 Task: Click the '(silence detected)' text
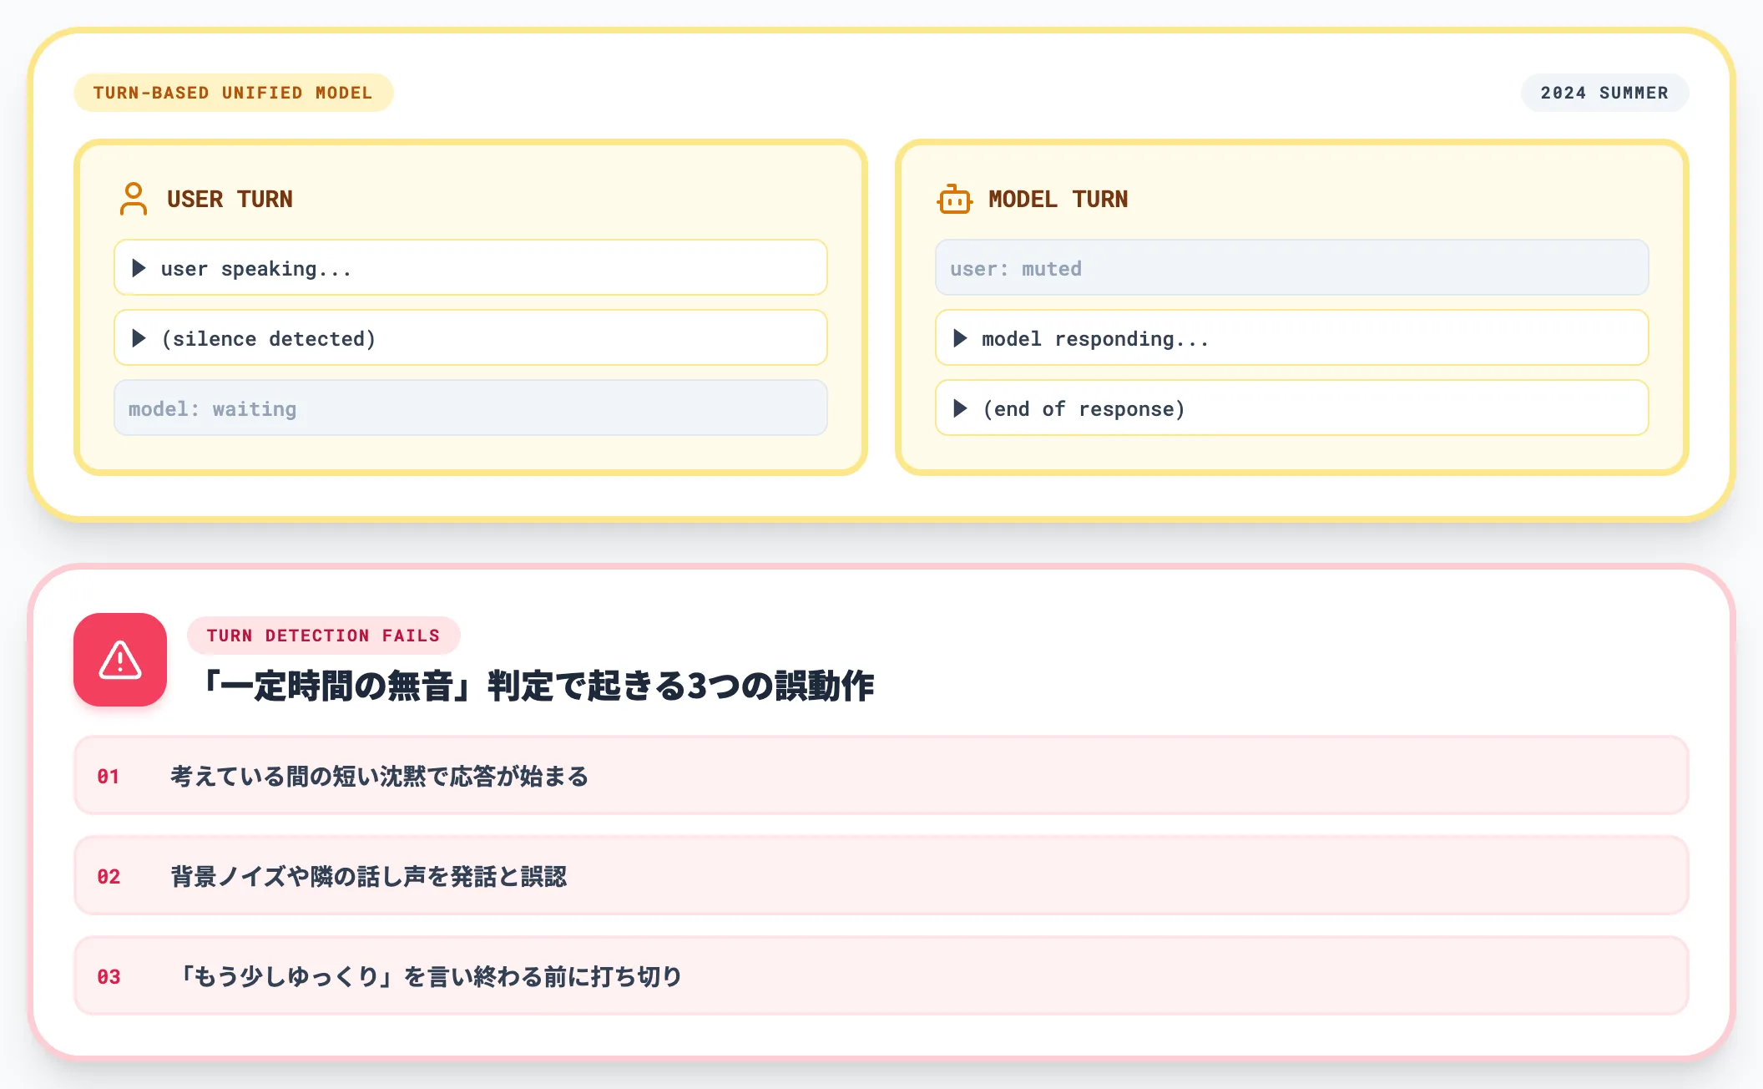click(268, 339)
